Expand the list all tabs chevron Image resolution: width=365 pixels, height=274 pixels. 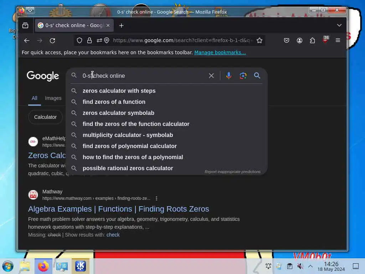pyautogui.click(x=339, y=25)
